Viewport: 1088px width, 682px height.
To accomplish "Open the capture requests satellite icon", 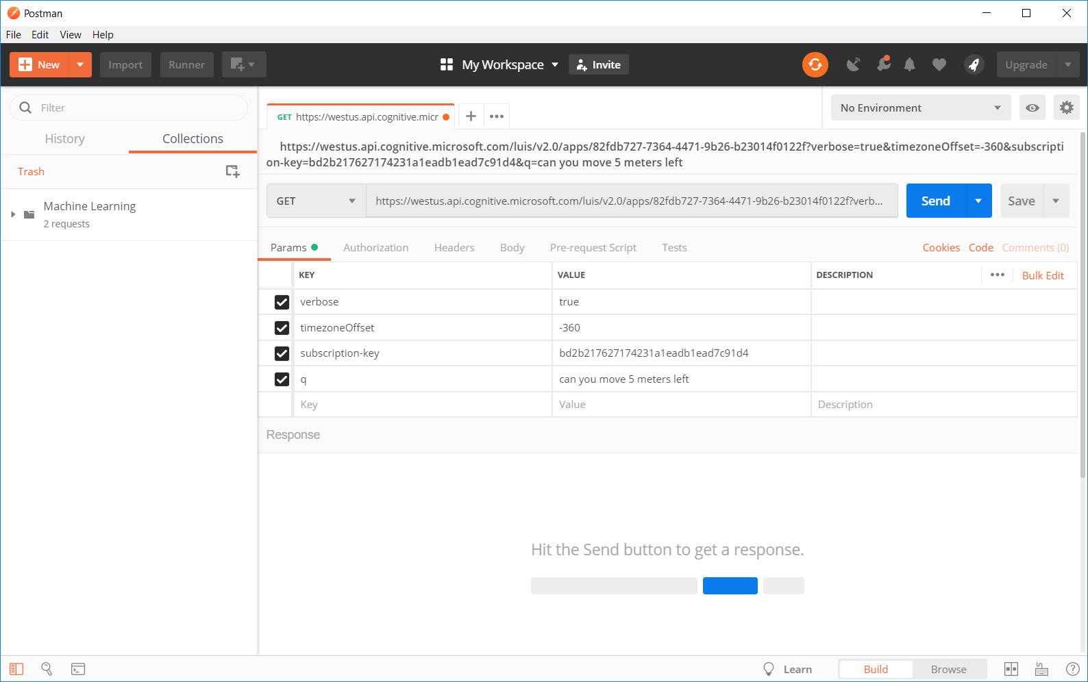I will pyautogui.click(x=853, y=64).
